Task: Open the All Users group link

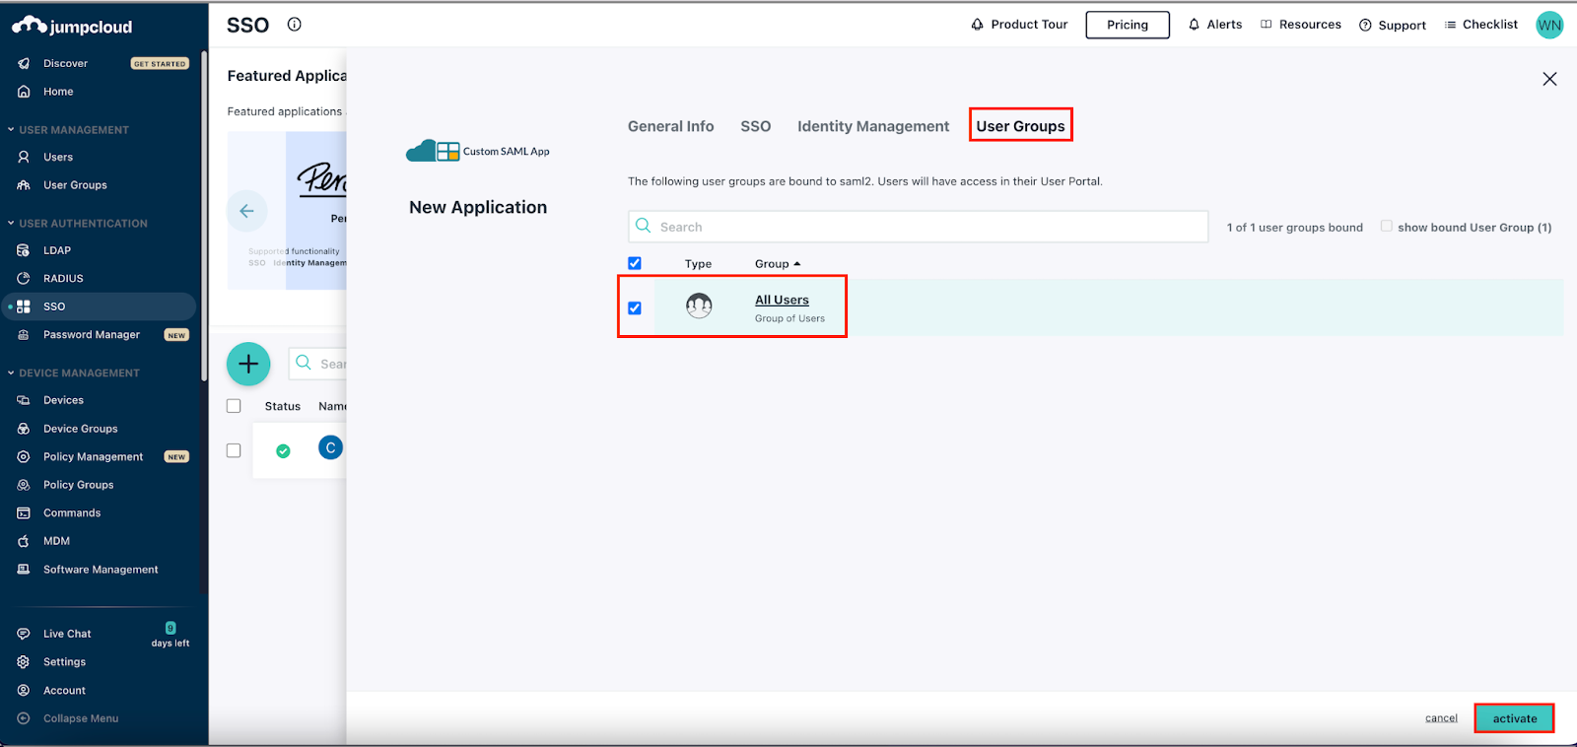Action: tap(782, 300)
